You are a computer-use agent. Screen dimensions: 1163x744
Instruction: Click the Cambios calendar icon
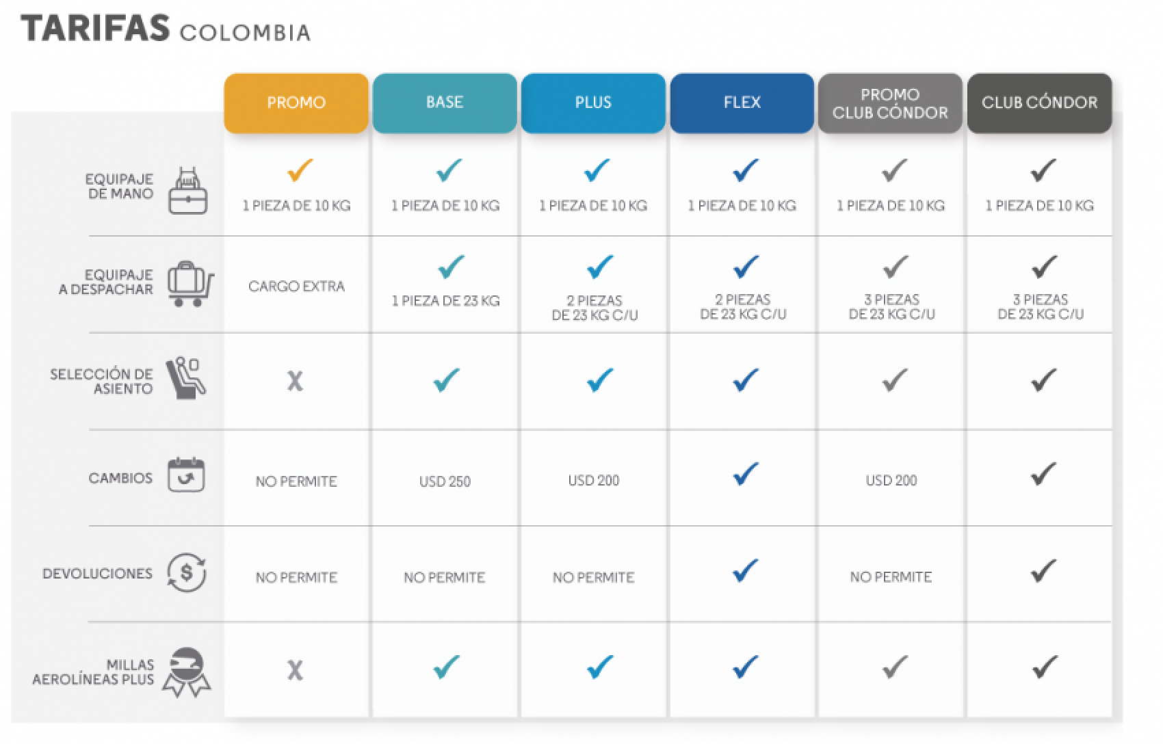186,475
